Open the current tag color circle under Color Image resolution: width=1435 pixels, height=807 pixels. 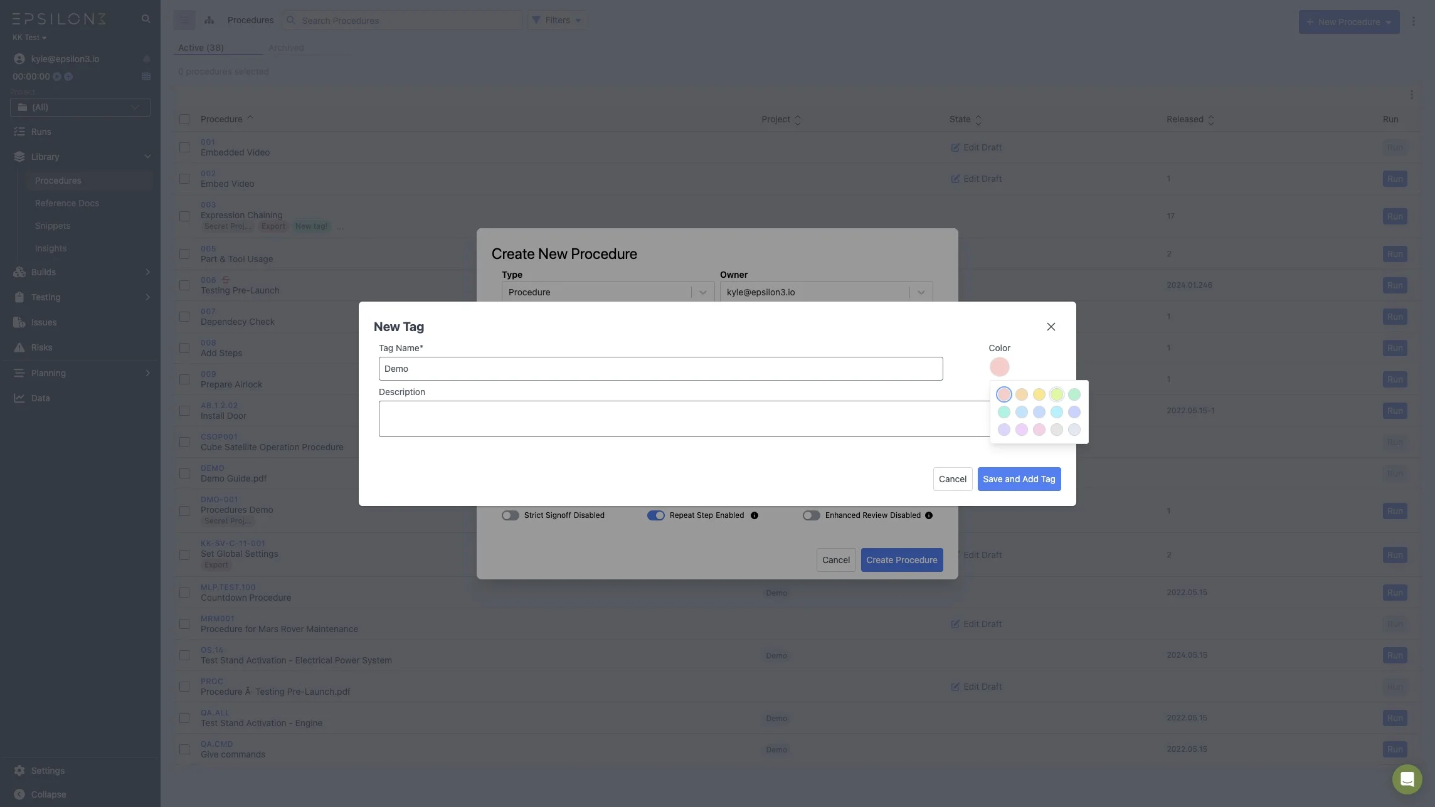pyautogui.click(x=1000, y=367)
